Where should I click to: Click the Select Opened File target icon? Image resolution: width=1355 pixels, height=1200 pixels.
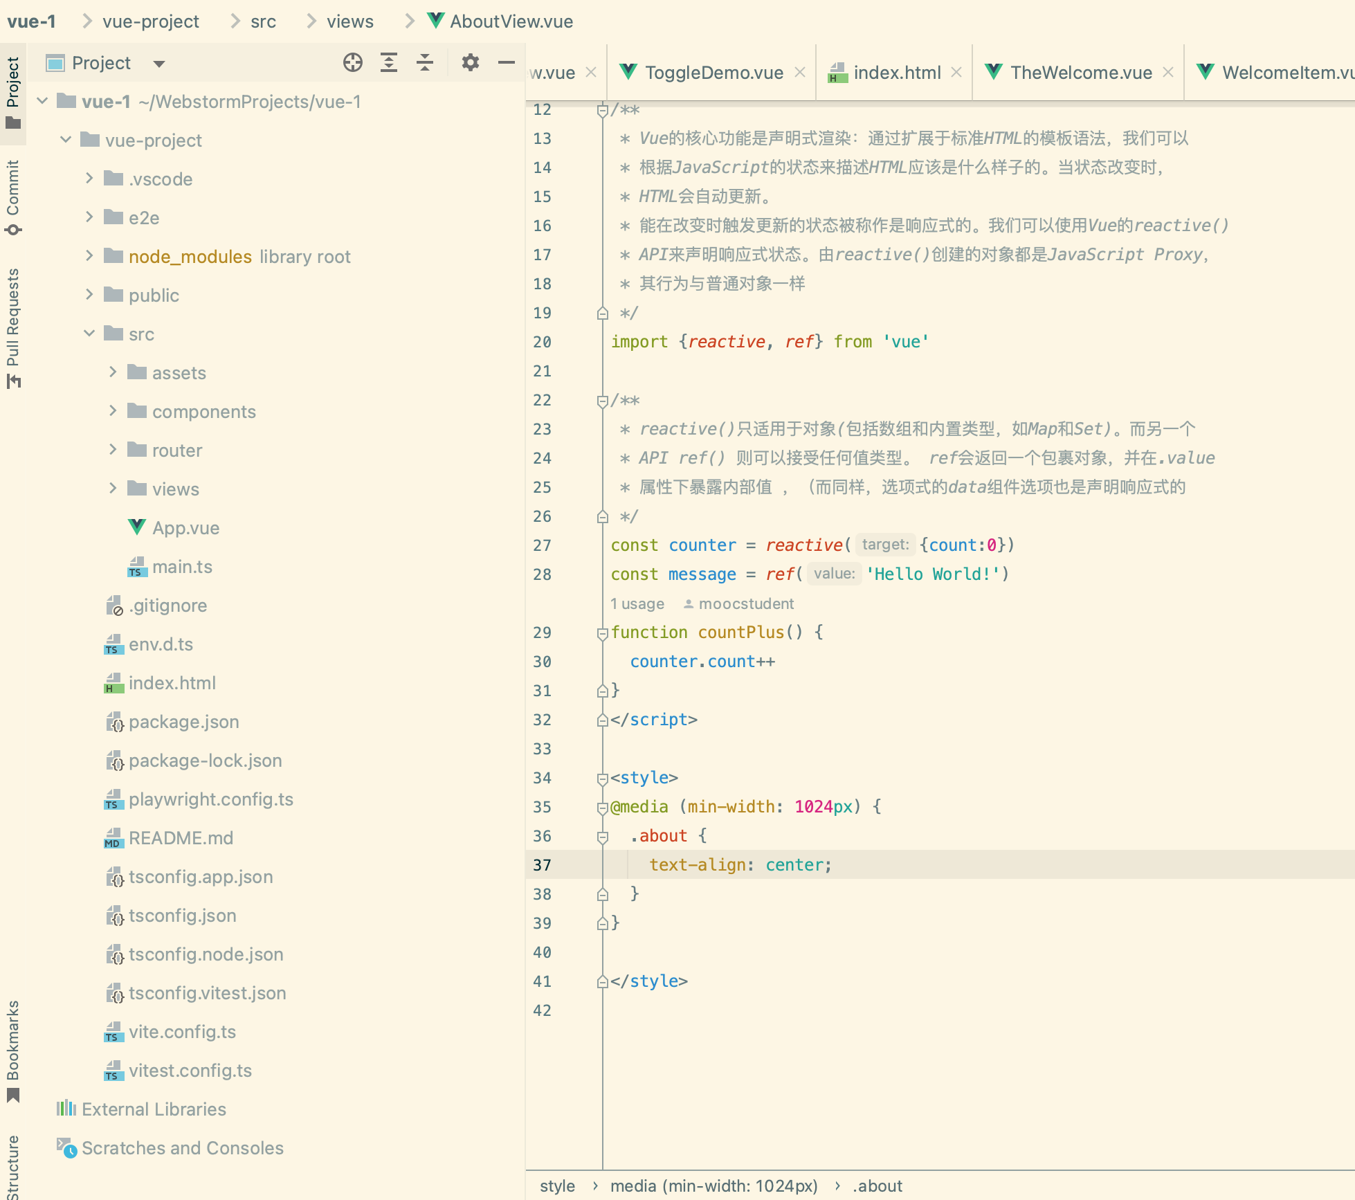[x=353, y=63]
